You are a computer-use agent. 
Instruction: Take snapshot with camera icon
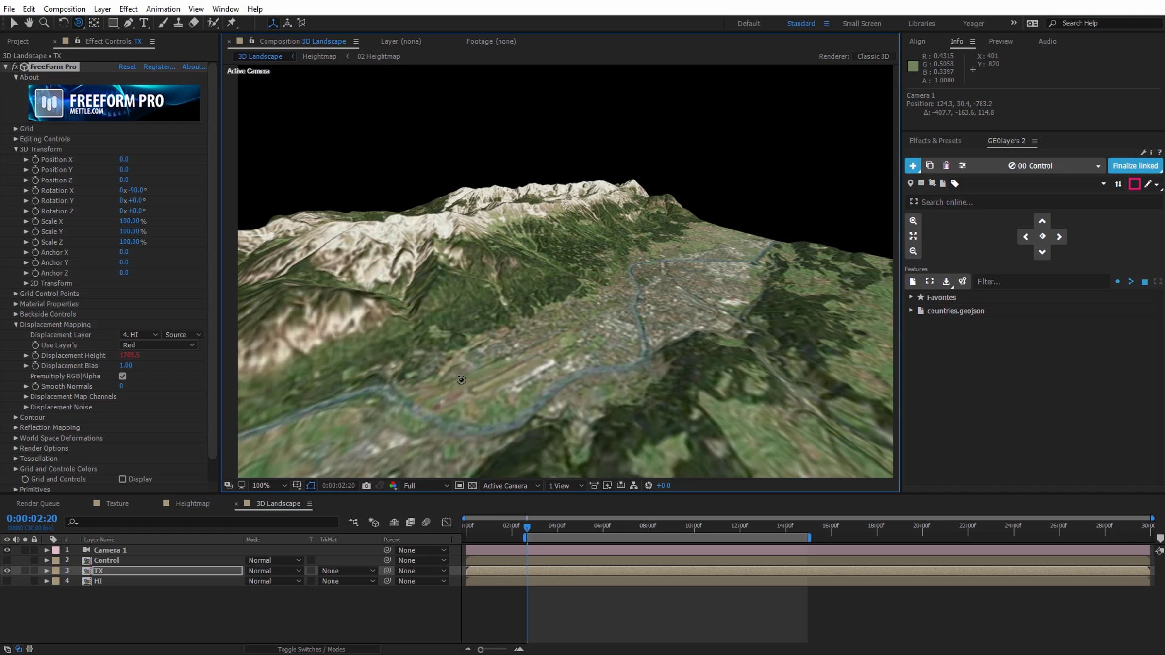pos(366,486)
